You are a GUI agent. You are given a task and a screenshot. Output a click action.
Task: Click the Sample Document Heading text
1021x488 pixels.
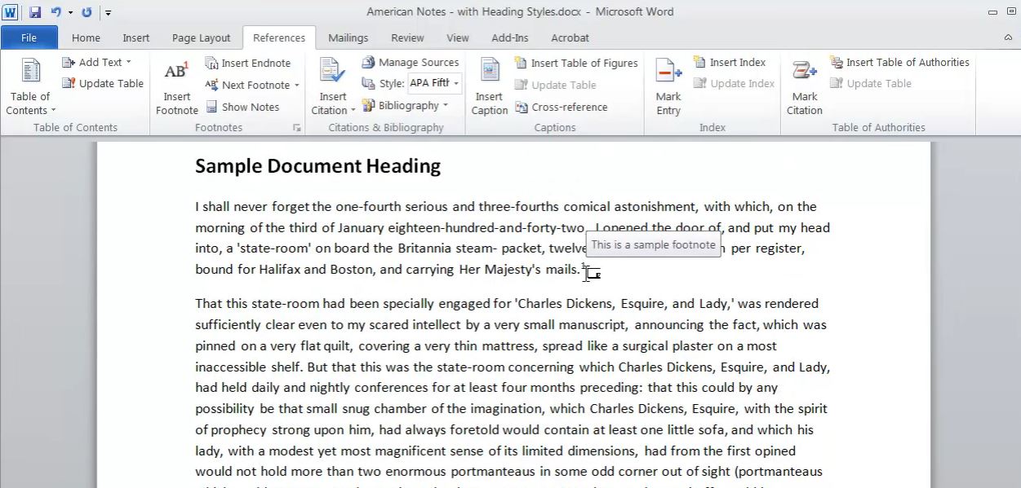click(317, 166)
